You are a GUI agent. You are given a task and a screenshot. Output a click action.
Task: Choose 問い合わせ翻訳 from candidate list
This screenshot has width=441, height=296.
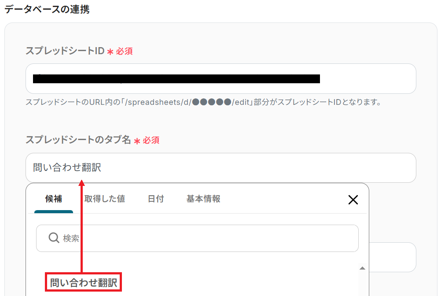click(84, 282)
